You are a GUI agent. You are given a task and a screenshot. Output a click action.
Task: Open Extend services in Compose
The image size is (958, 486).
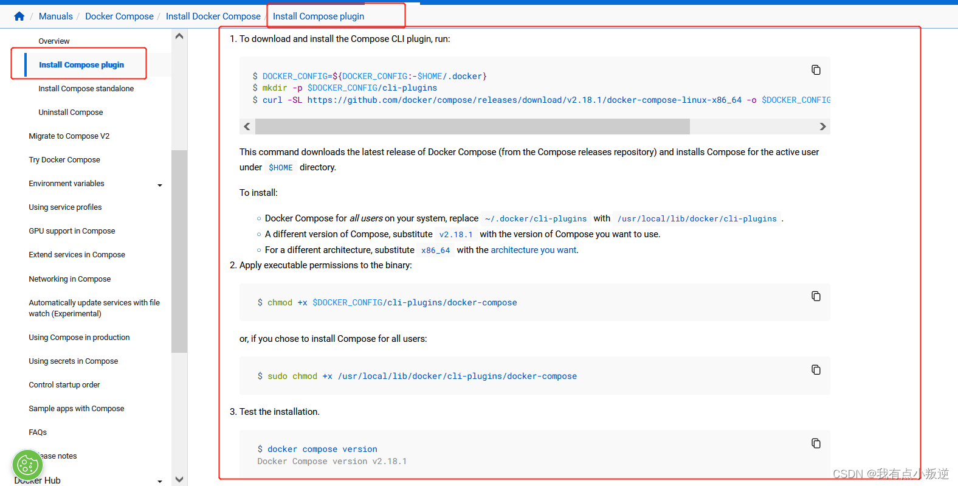[77, 255]
